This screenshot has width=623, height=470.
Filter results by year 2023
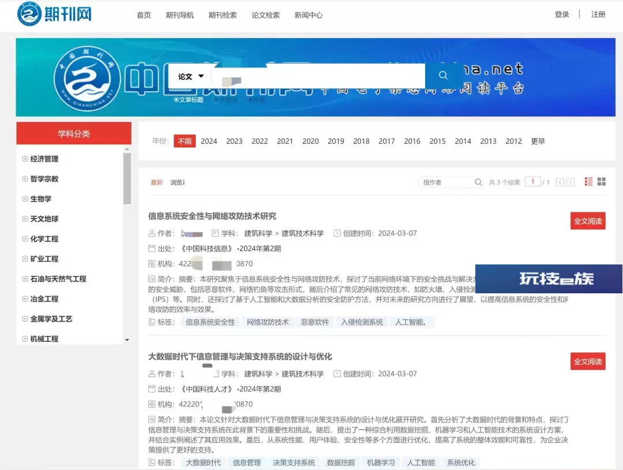(x=234, y=141)
